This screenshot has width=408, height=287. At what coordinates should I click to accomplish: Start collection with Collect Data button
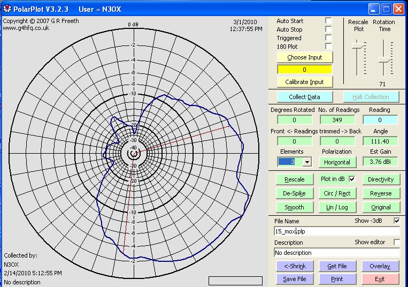point(304,97)
